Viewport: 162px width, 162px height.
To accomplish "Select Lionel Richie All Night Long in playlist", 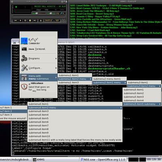I will [x=101, y=6].
